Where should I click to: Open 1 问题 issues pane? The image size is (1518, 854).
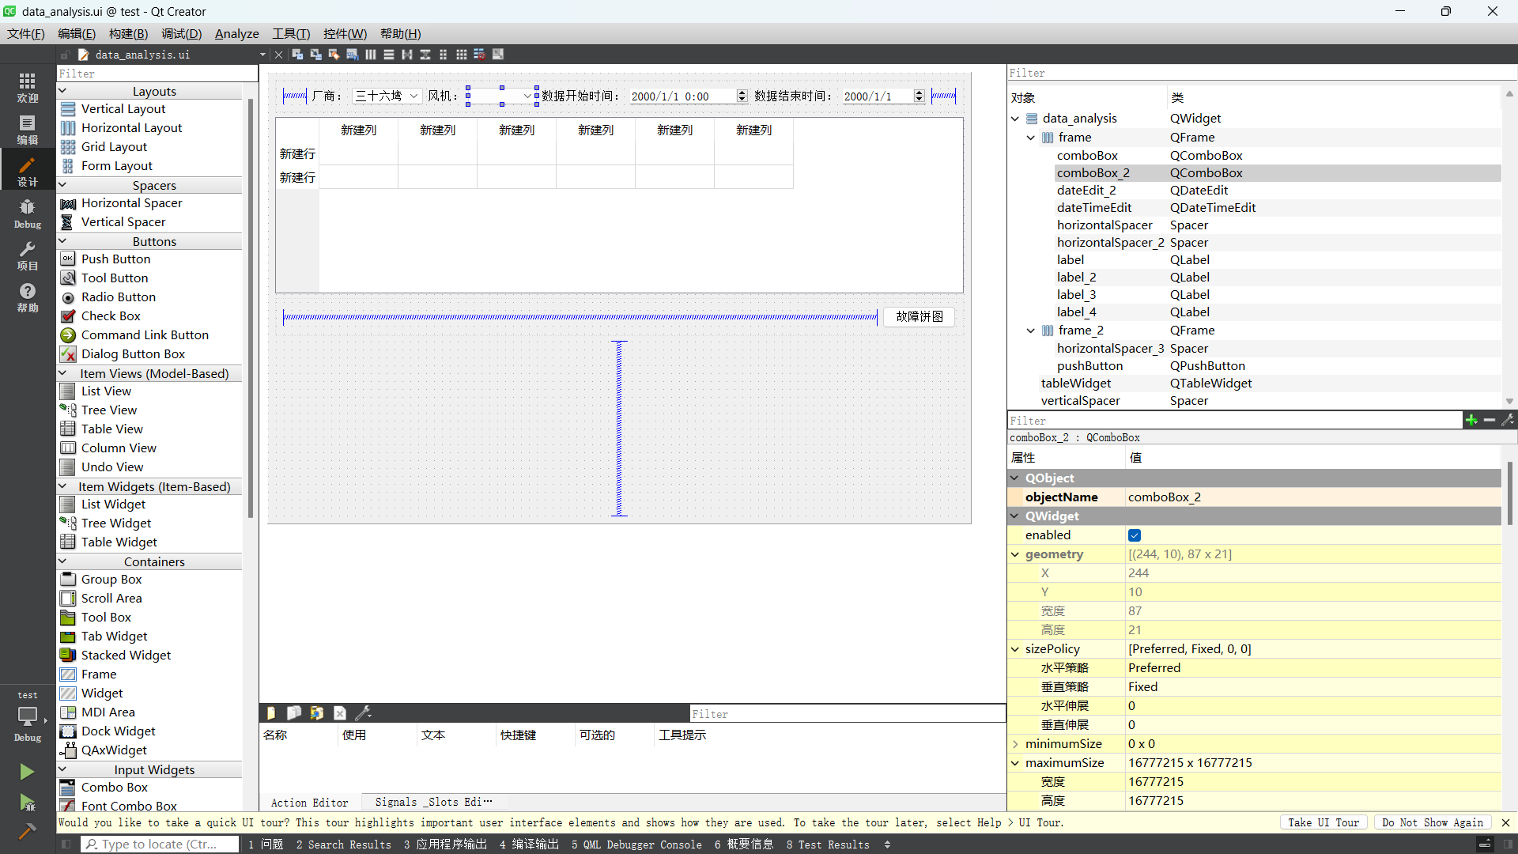click(x=266, y=845)
